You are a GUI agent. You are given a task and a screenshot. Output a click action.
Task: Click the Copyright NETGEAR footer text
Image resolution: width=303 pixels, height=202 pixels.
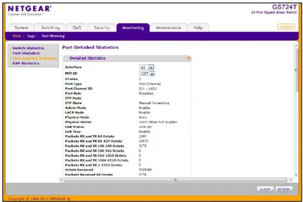pos(39,199)
